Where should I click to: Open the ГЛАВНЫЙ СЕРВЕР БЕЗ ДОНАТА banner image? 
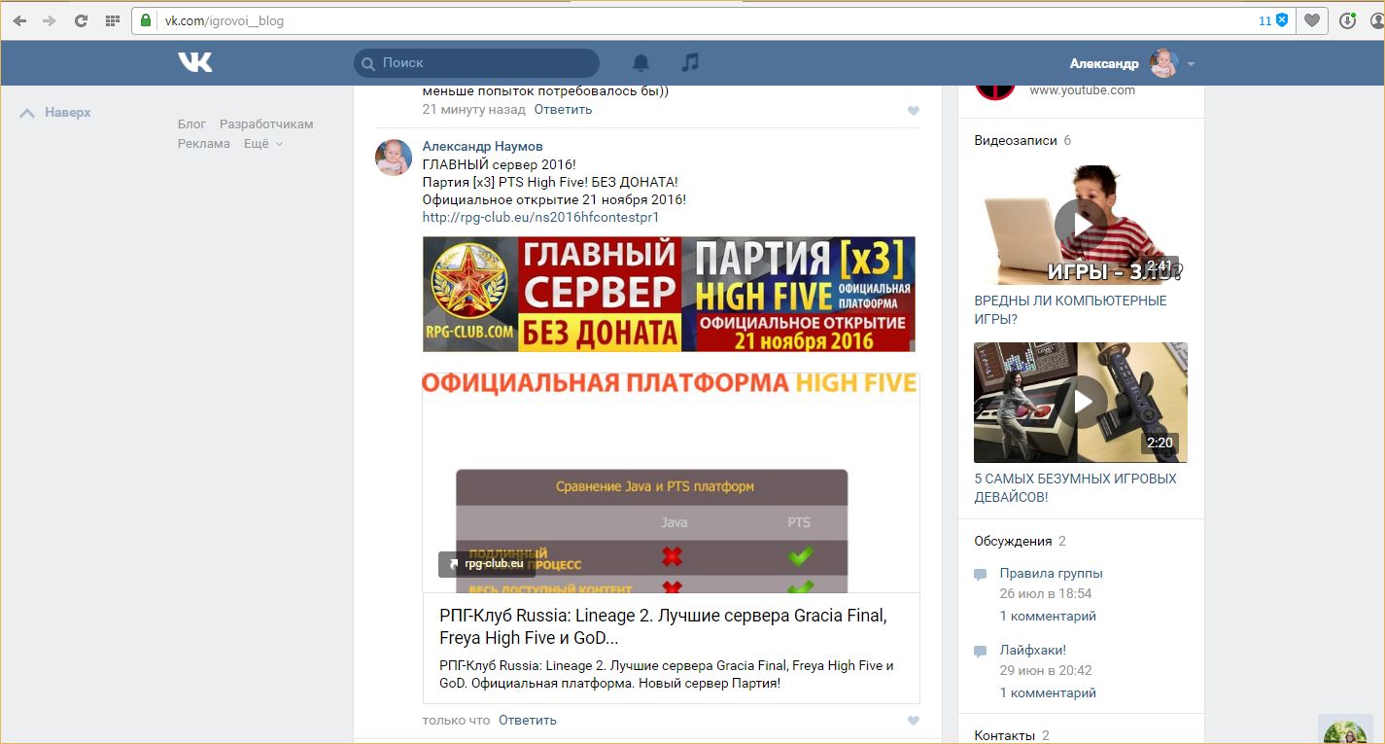pos(669,294)
